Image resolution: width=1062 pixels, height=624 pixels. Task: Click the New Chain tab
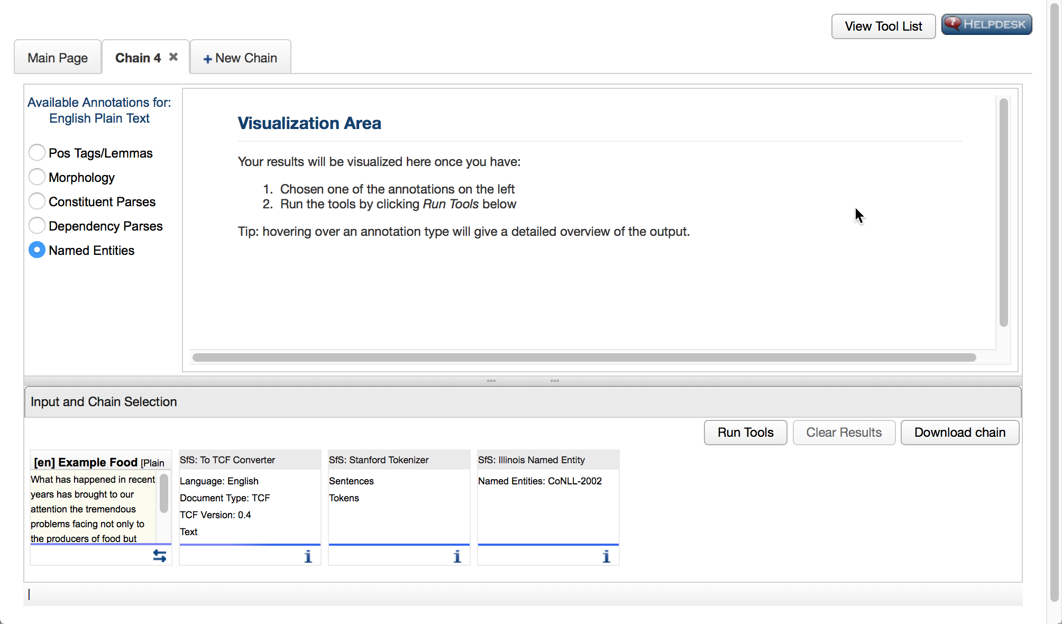pos(239,57)
